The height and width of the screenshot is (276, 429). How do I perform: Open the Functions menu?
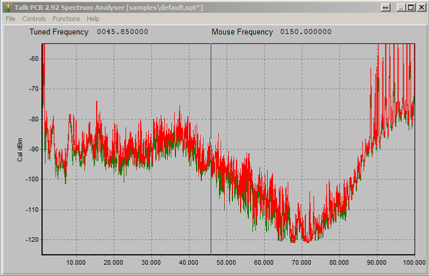(66, 19)
